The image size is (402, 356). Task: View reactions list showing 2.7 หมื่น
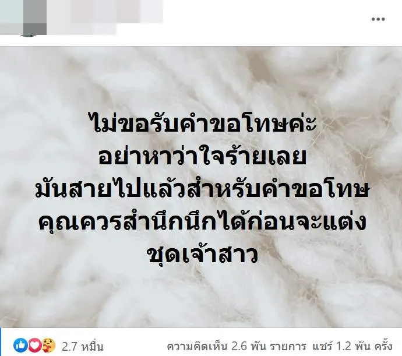(83, 347)
